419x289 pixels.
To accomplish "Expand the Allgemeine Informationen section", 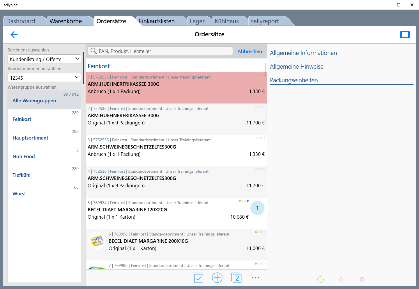I will [303, 53].
